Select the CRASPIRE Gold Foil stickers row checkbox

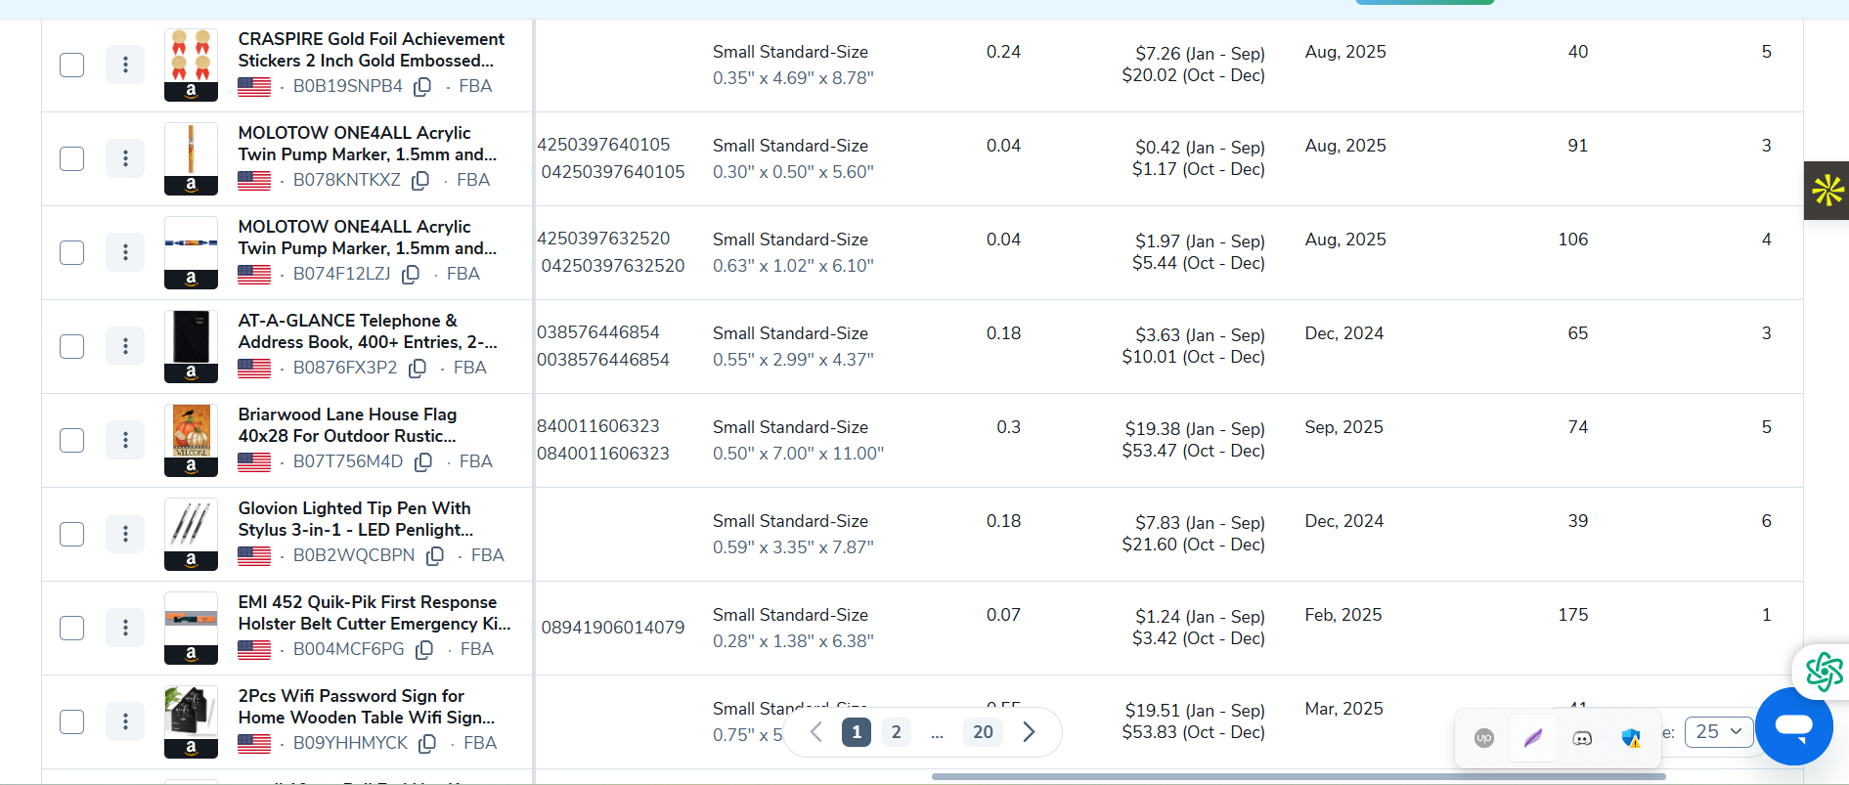click(x=72, y=65)
